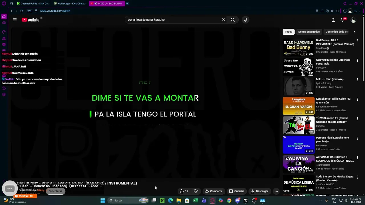Viewport: 365px width, 205px height.
Task: Click the Suscribirse button
Action: tap(55, 191)
